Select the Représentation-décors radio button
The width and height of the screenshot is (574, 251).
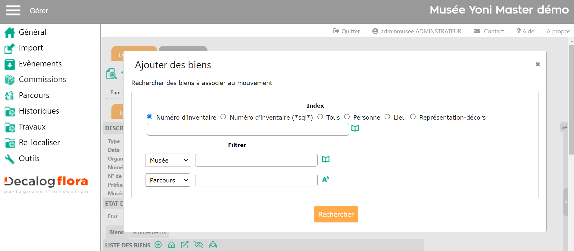click(413, 117)
